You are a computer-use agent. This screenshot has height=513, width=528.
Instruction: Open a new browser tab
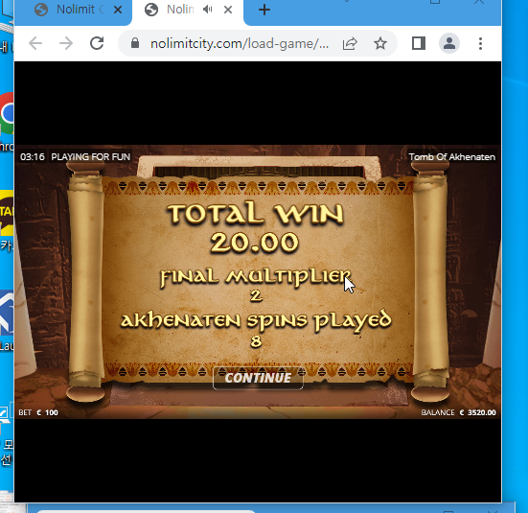(264, 10)
